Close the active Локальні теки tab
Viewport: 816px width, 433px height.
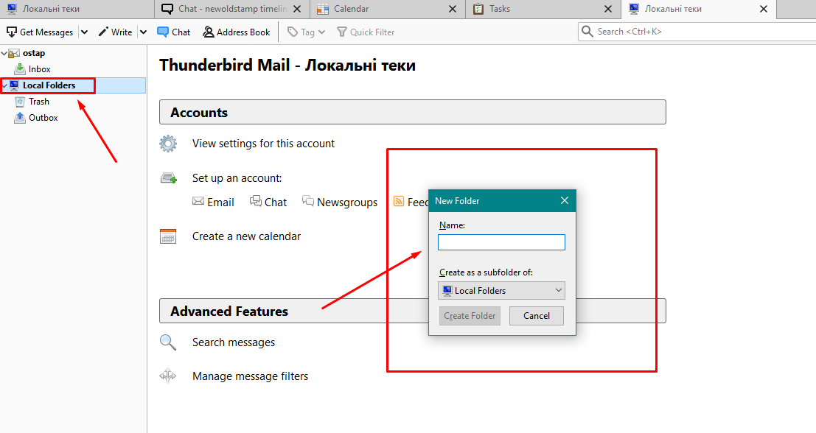click(764, 9)
